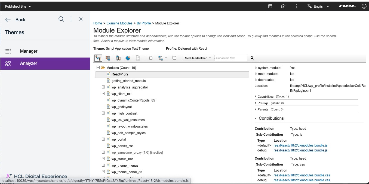Open debug dxmodules.bundle.js link
Image resolution: width=369 pixels, height=184 pixels.
(300, 150)
